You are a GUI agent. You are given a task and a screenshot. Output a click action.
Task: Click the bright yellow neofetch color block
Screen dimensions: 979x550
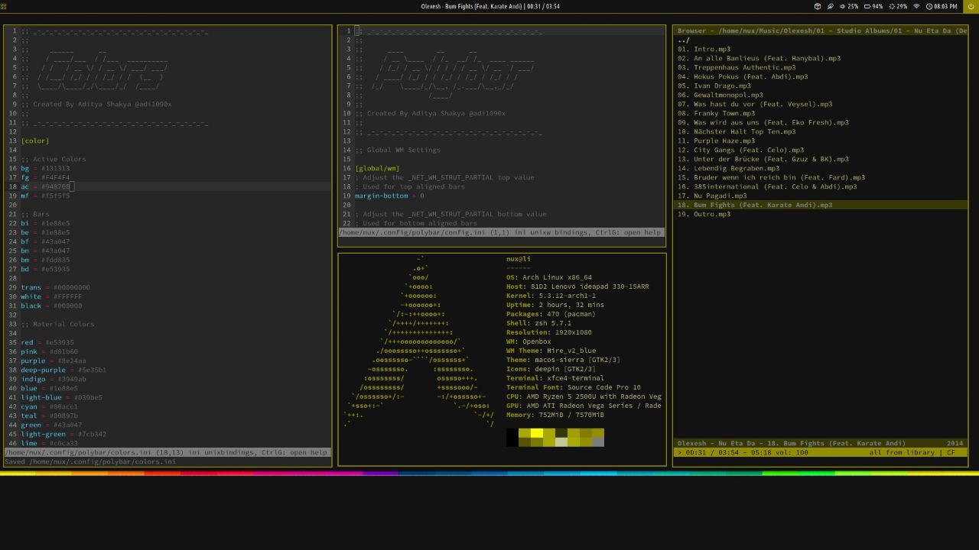pos(537,432)
